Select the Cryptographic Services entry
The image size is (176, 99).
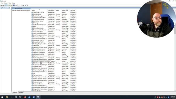[54, 20]
